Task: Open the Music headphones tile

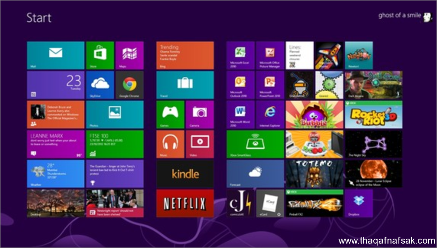Action: pyautogui.click(x=170, y=144)
